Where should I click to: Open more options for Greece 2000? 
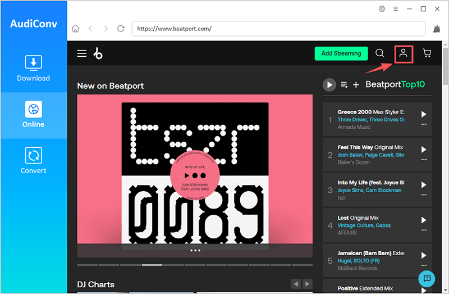click(x=424, y=124)
